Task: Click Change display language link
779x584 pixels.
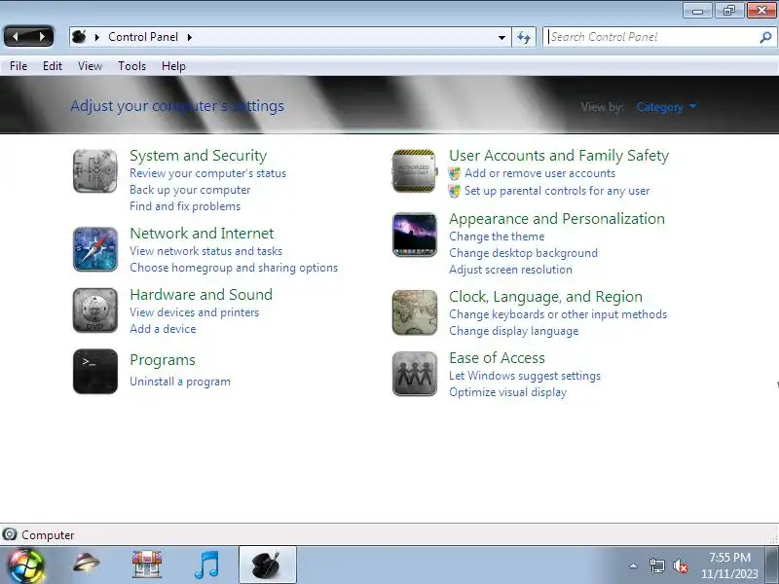Action: coord(514,331)
